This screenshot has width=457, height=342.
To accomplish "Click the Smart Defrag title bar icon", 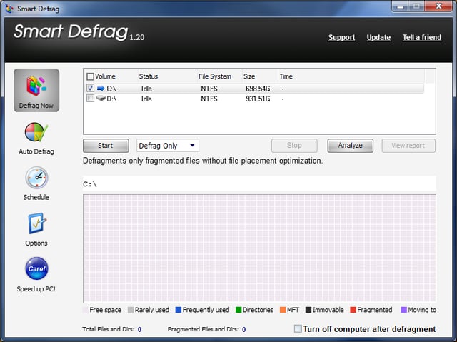I will 9,9.
